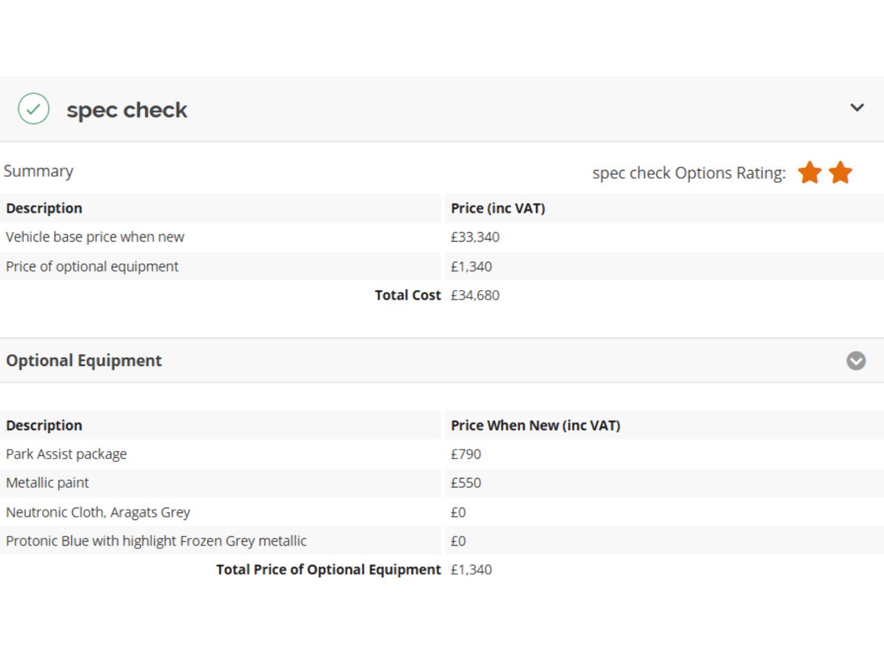Collapse Optional Equipment with the round arrow
Screen dimensions: 884x663
[856, 361]
